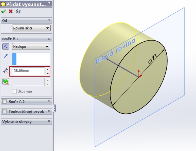Click the reverse direction button

point(6,46)
